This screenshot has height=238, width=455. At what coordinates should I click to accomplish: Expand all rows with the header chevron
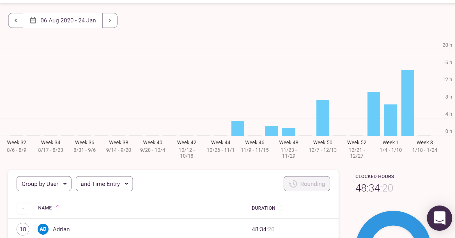tap(23, 208)
